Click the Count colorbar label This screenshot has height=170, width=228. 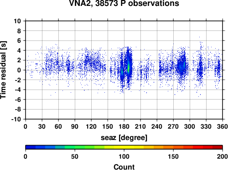(124, 167)
